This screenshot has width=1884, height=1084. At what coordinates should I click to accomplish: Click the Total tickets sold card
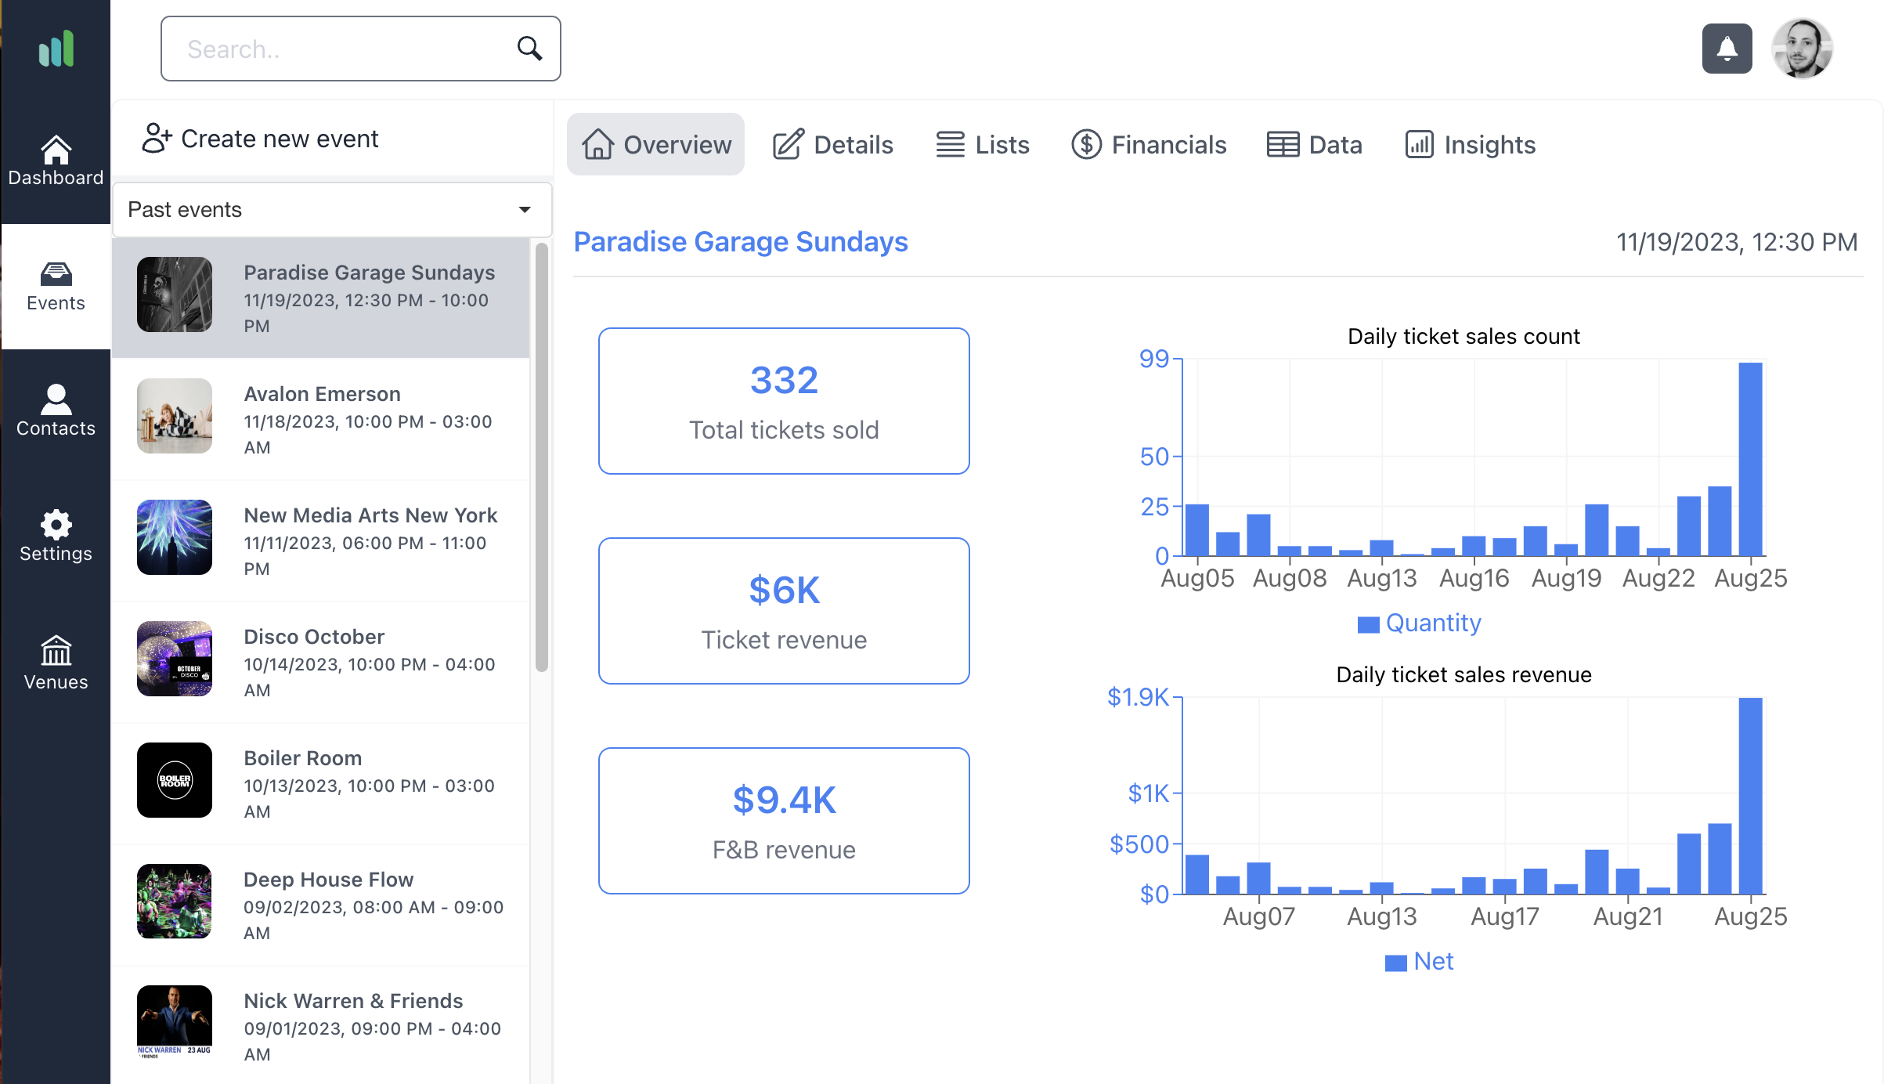pos(784,401)
